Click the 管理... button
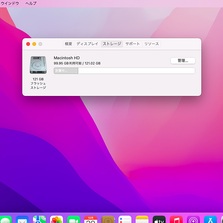 (x=183, y=61)
